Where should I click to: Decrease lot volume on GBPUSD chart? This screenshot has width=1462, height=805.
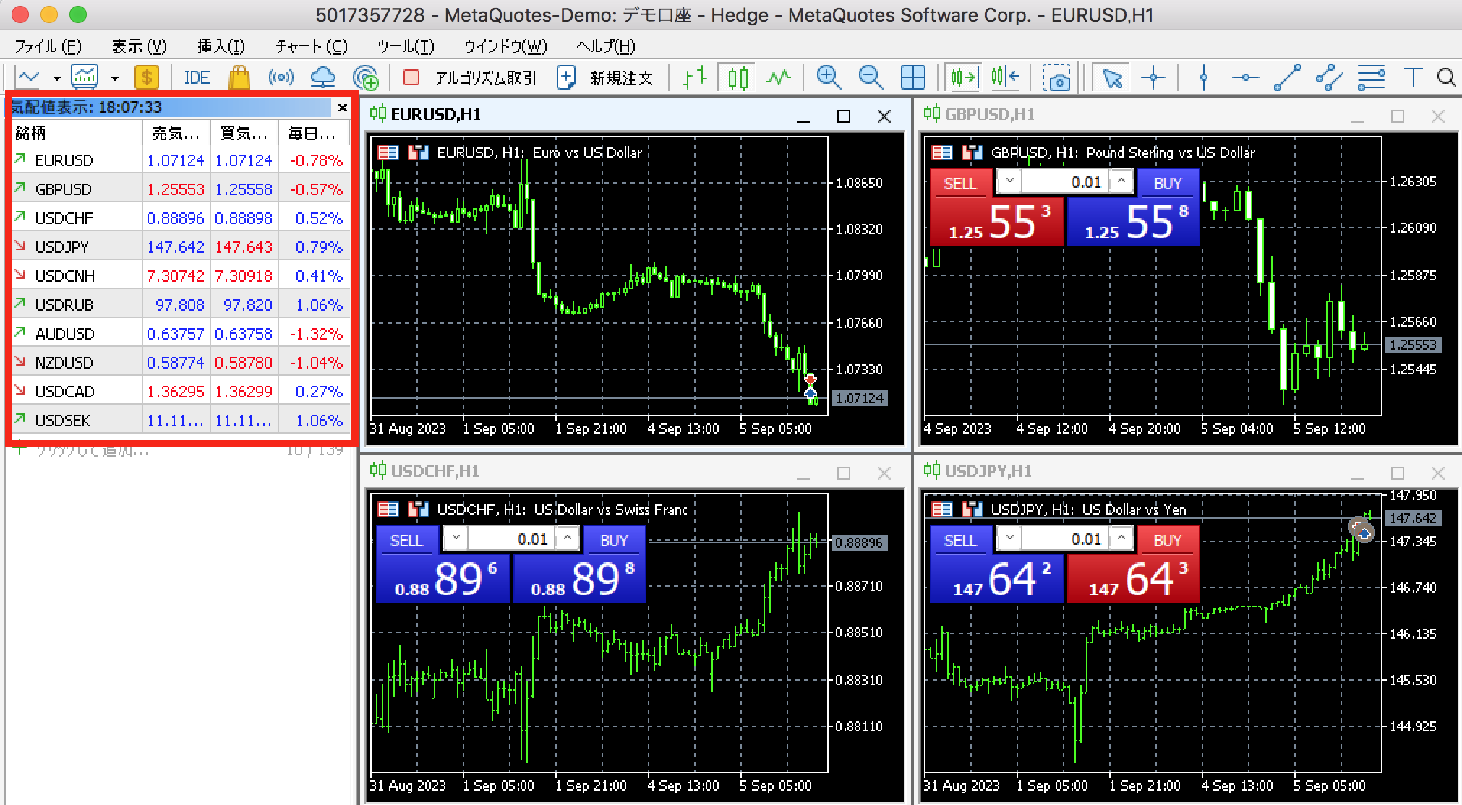point(1009,181)
